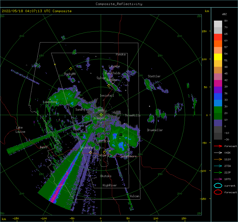Click the Ponoka city label
This screenshot has width=238, height=222.
click(121, 54)
